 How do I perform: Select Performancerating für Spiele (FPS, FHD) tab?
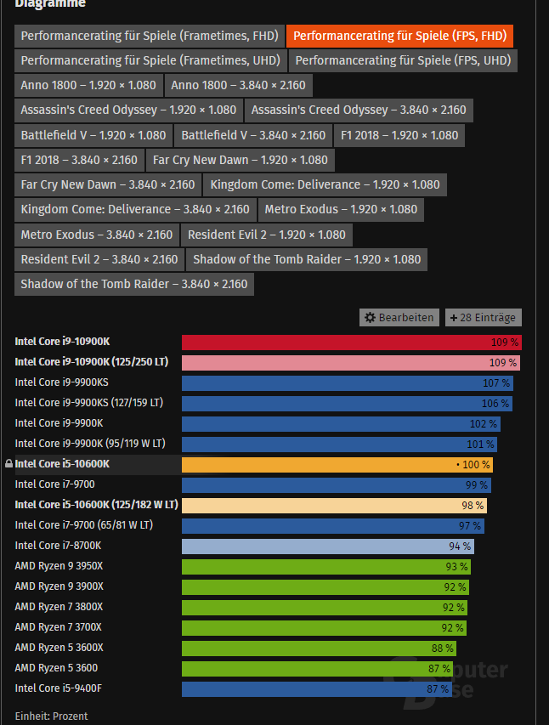pyautogui.click(x=399, y=36)
